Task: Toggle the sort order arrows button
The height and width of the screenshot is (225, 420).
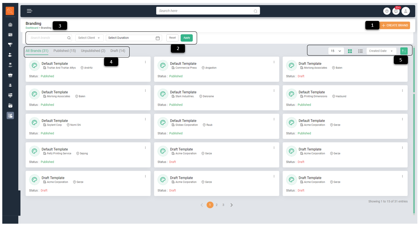Action: click(404, 51)
